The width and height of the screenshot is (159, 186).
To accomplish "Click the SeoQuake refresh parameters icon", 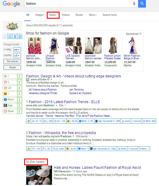I will pyautogui.click(x=5, y=36).
